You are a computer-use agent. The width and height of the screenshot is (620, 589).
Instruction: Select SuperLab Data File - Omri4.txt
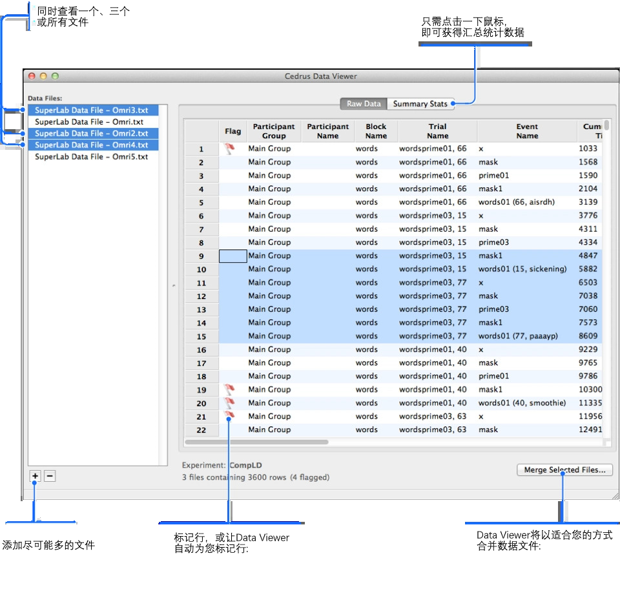pos(93,145)
